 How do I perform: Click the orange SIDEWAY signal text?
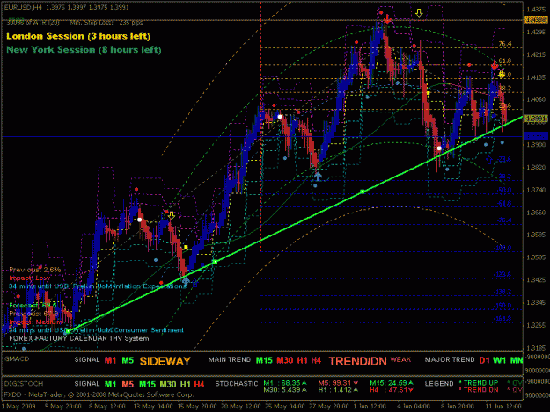tap(165, 361)
